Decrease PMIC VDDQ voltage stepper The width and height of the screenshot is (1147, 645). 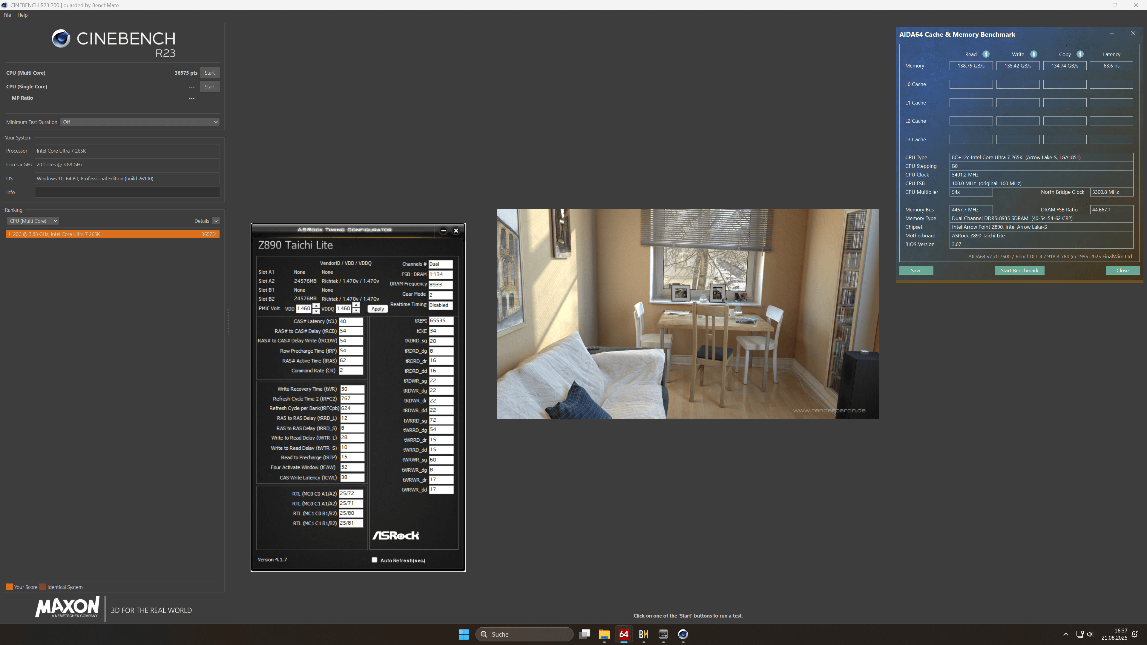[x=356, y=311]
